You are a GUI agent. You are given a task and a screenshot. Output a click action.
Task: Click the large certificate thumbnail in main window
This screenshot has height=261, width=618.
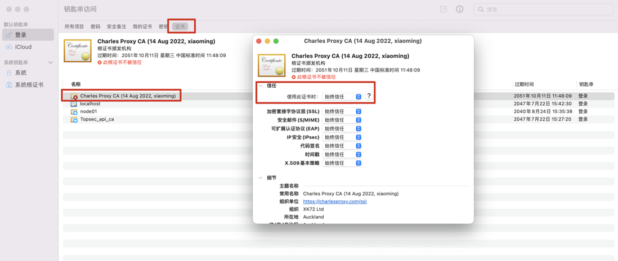click(x=77, y=51)
